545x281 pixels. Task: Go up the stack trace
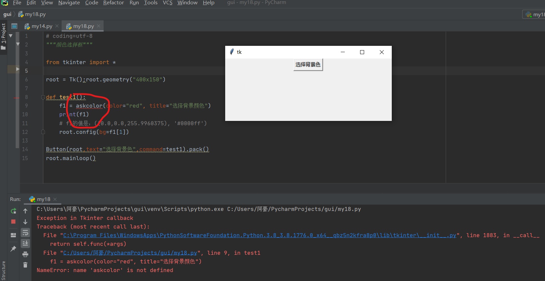[25, 211]
